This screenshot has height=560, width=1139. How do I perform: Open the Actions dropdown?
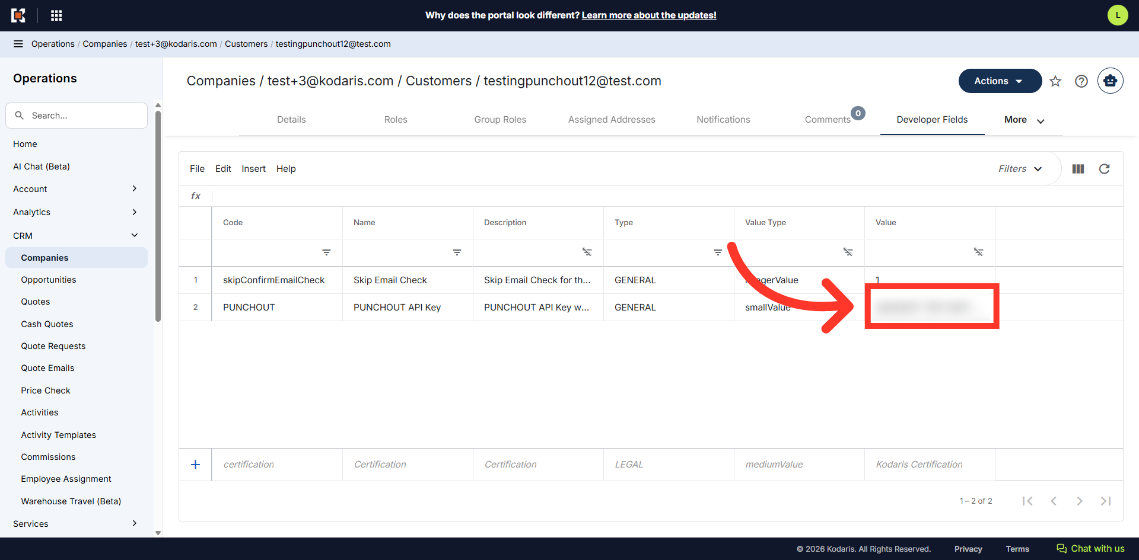click(x=1000, y=81)
